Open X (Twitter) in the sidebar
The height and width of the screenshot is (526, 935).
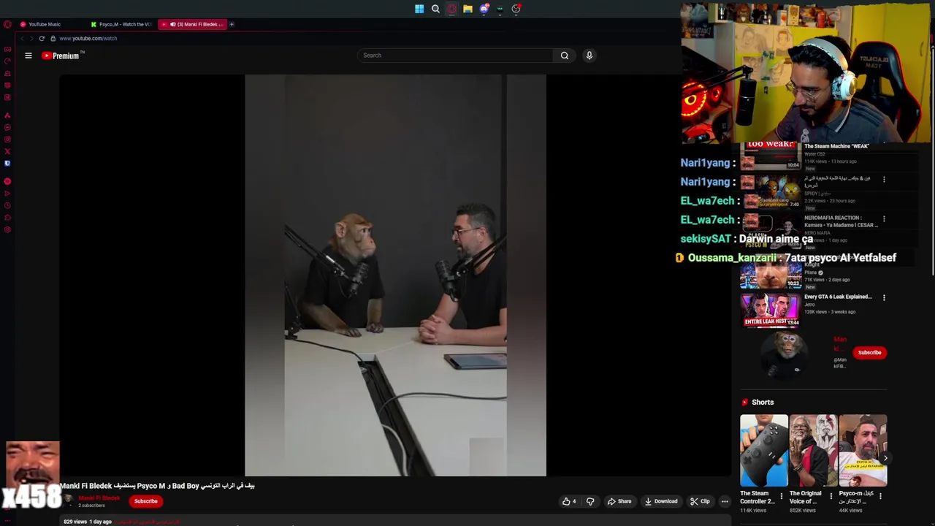click(7, 151)
